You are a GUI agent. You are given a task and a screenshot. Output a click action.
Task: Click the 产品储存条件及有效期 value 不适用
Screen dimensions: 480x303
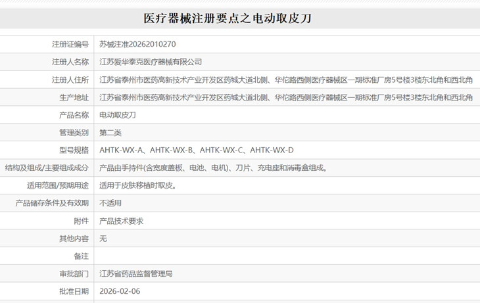pos(110,203)
